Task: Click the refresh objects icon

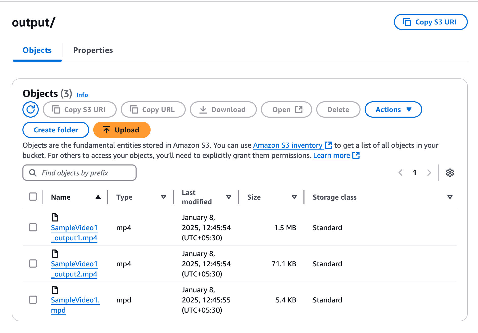Action: pos(31,109)
